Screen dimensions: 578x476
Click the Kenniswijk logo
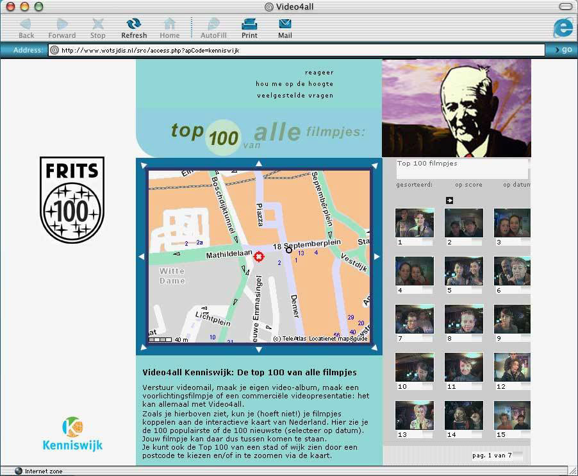pos(72,434)
